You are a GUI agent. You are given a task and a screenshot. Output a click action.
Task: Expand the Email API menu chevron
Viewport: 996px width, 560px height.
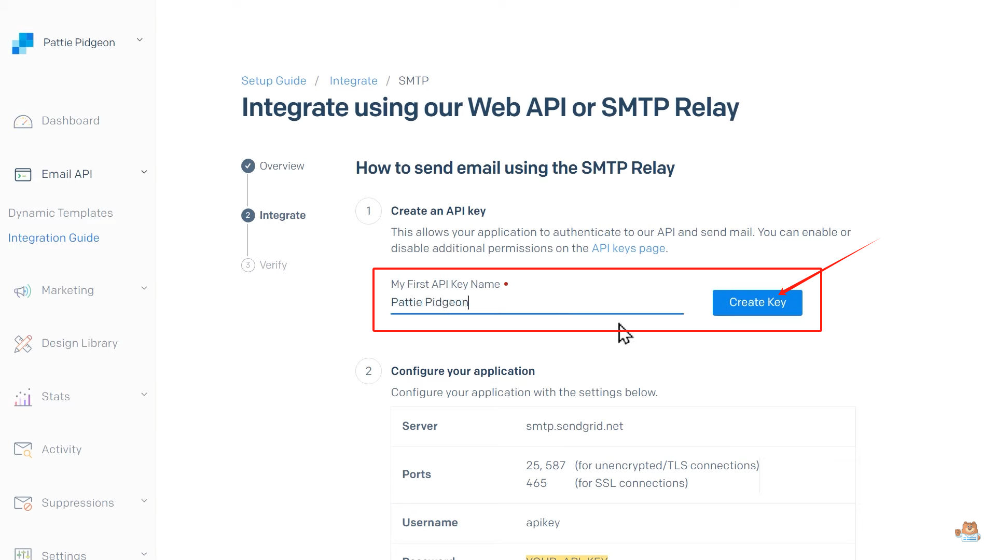(144, 172)
